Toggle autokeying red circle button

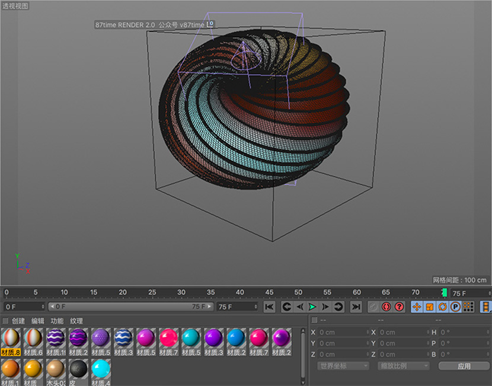pos(386,307)
